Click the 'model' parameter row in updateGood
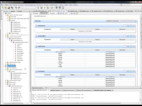This screenshot has width=142, height=106. [x=85, y=56]
